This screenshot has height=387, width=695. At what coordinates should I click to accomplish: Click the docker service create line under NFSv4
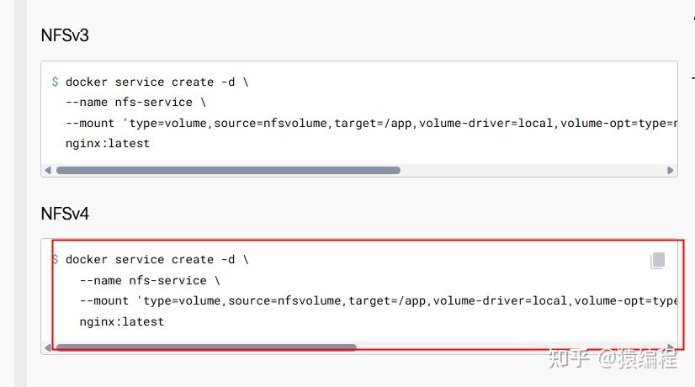157,259
